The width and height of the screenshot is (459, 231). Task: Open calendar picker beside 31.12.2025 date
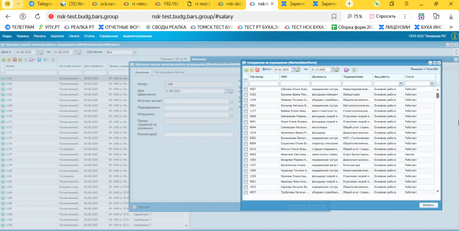click(x=333, y=70)
